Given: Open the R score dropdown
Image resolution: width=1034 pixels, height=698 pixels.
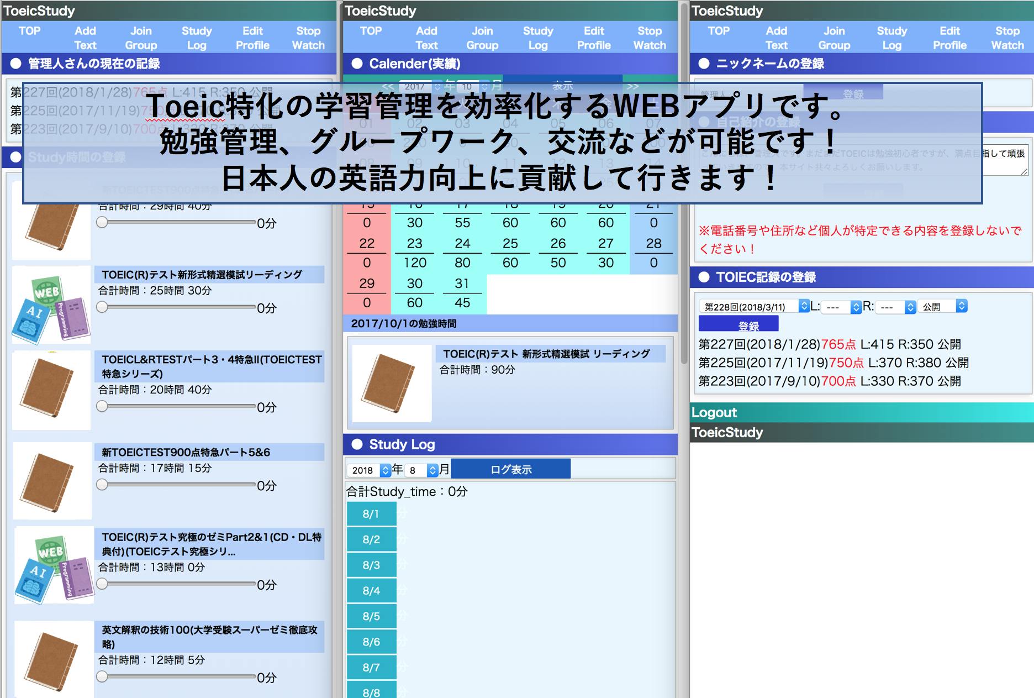Looking at the screenshot, I should point(895,307).
